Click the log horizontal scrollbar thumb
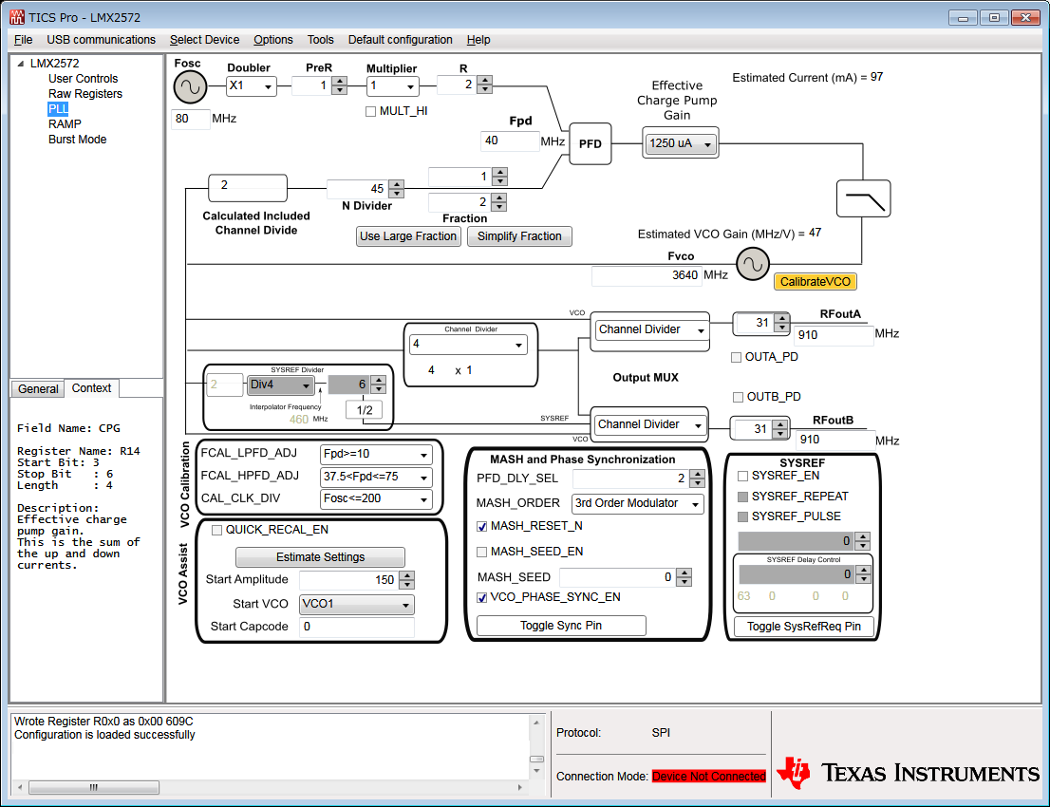This screenshot has height=807, width=1050. (94, 788)
